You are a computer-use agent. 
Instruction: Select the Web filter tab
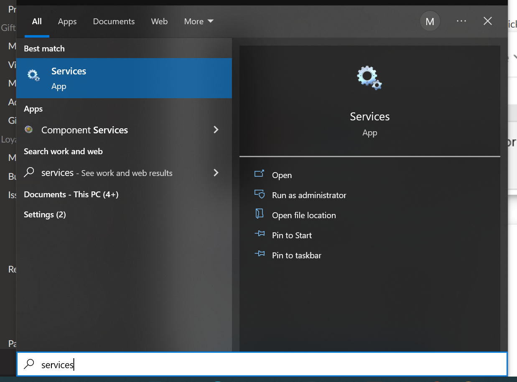[x=159, y=21]
